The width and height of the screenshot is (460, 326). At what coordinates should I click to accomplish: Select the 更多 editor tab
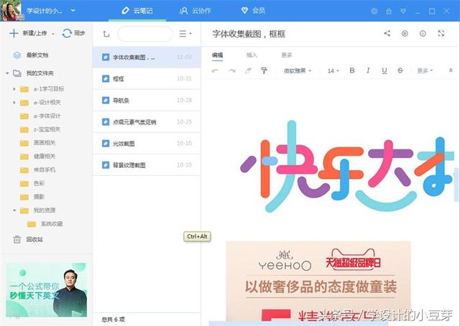286,55
